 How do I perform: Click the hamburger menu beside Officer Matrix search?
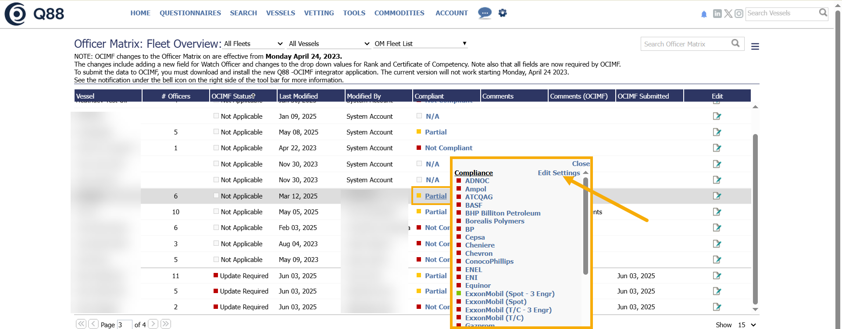[755, 46]
